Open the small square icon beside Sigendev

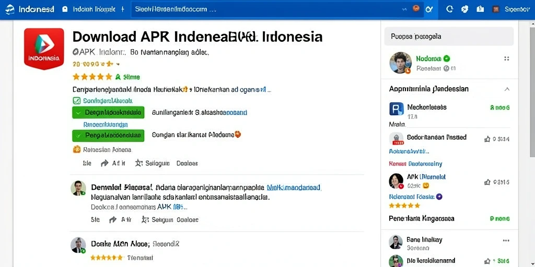pos(496,9)
